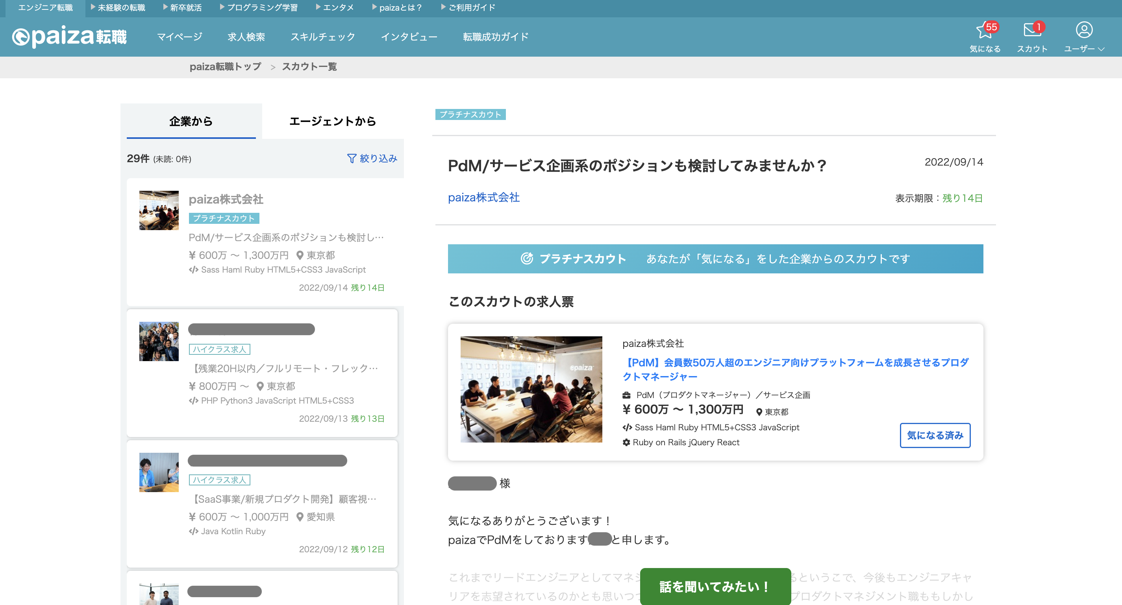Open the 求人検索 nav item

[x=246, y=37]
